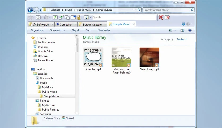The height and width of the screenshot is (128, 222).
Task: Click the Forward navigation arrow button
Action: 36,10
